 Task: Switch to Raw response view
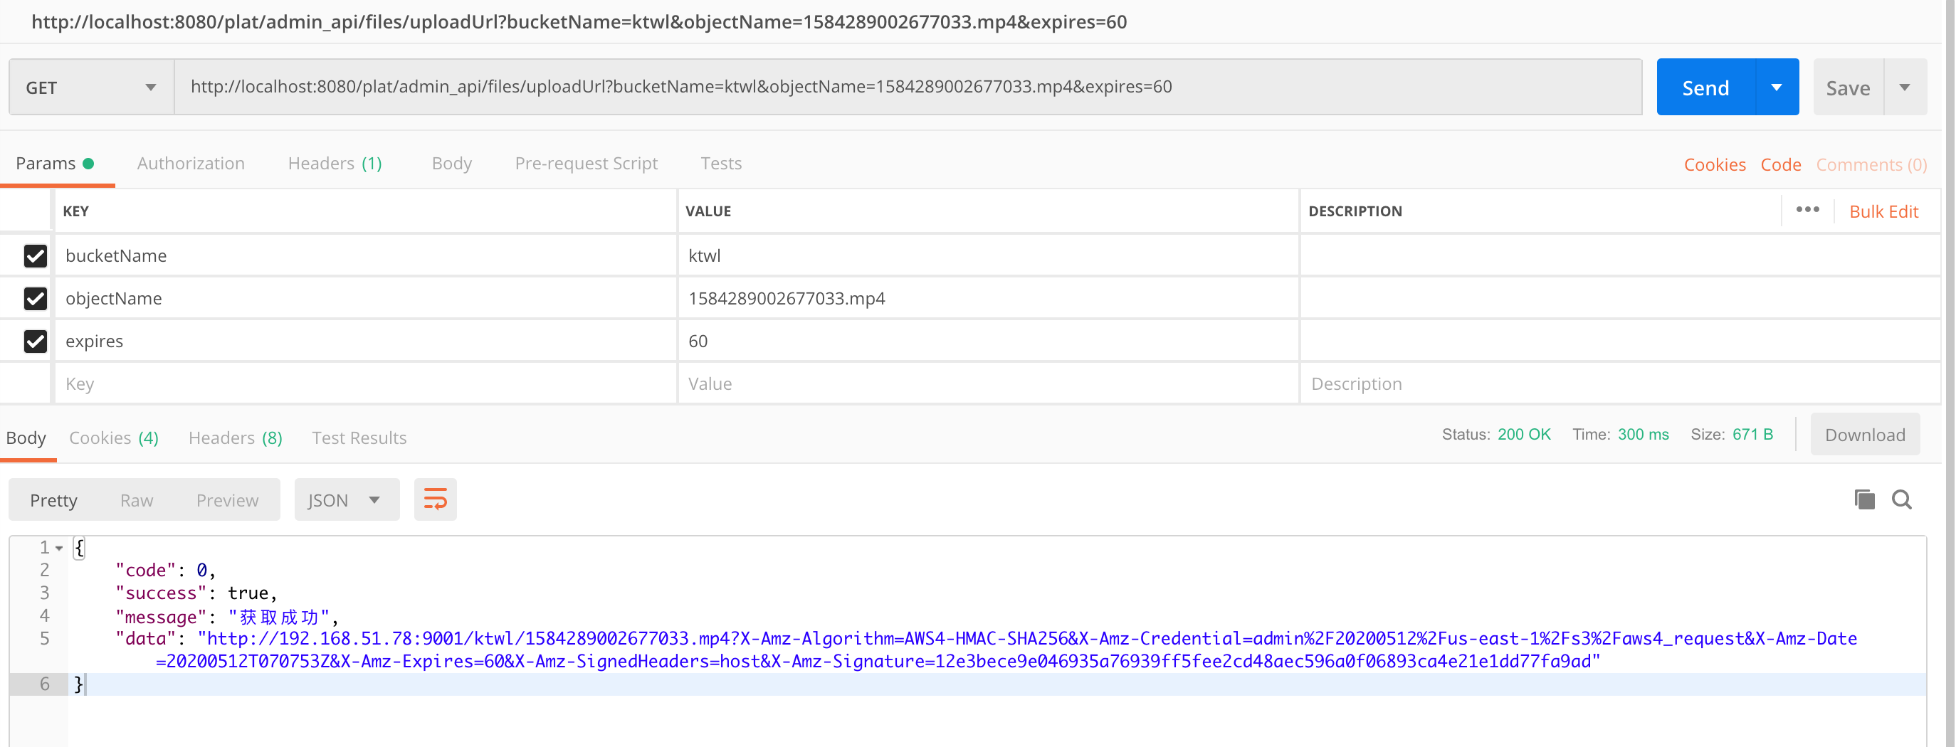tap(137, 499)
